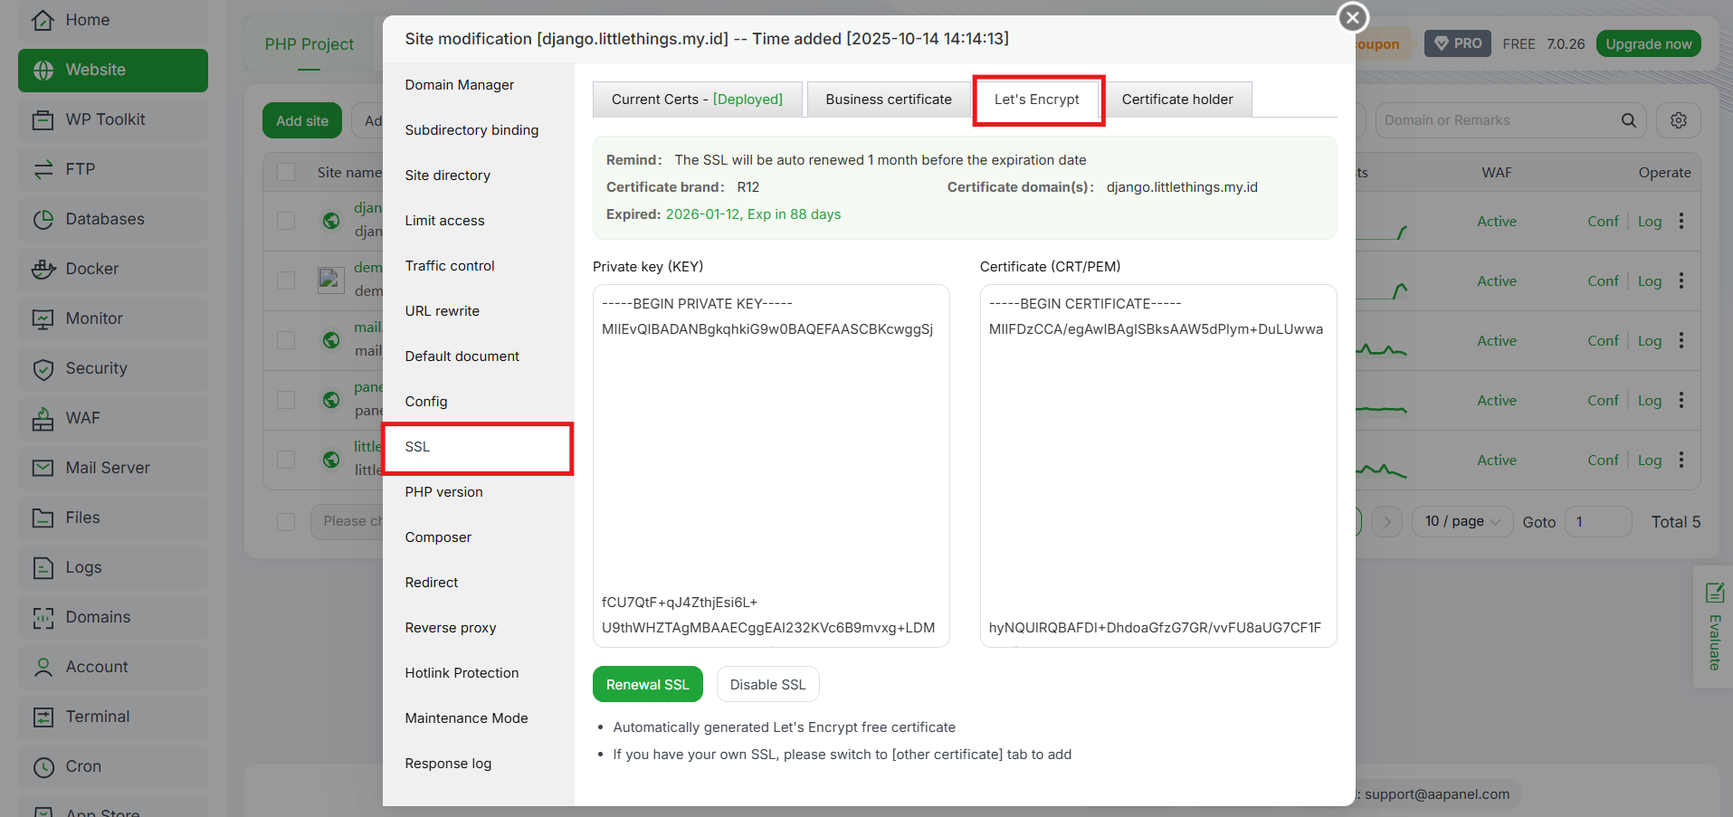Click the Add site button
The image size is (1733, 817).
pyautogui.click(x=302, y=120)
